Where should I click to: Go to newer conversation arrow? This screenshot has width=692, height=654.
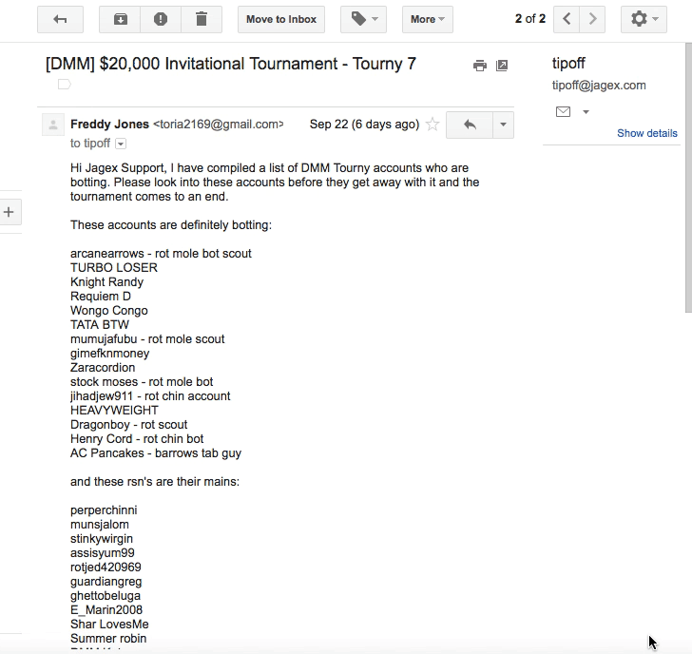coord(567,19)
